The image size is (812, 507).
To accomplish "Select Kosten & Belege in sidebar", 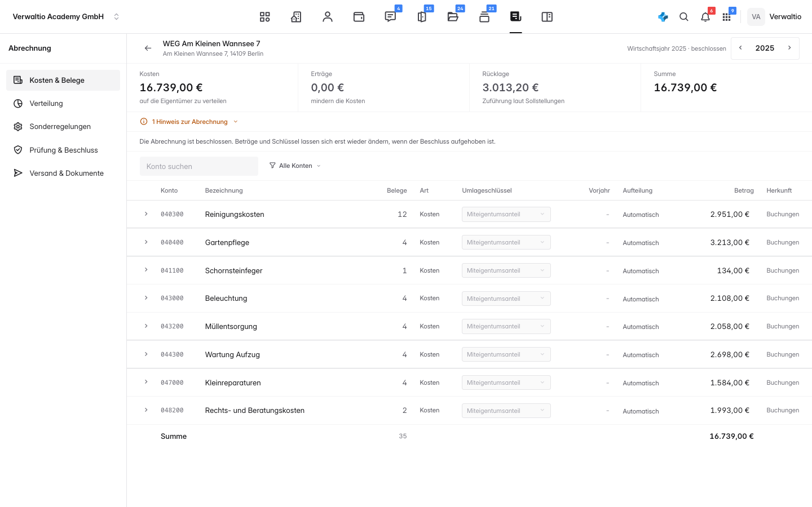I will (x=63, y=81).
